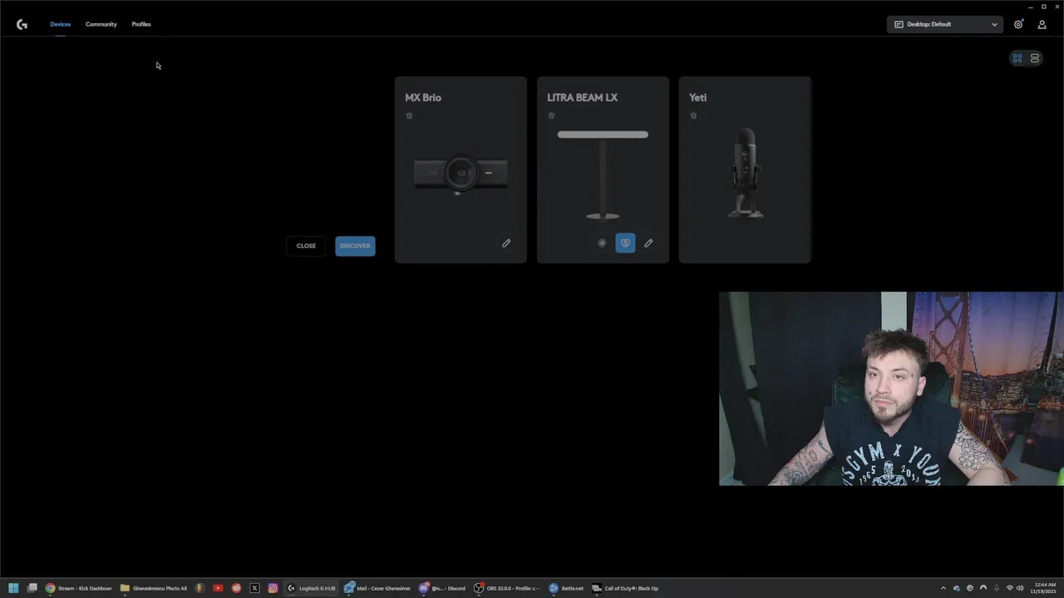Select the MX Brio webcam image
Viewport: 1064px width, 598px height.
461,174
